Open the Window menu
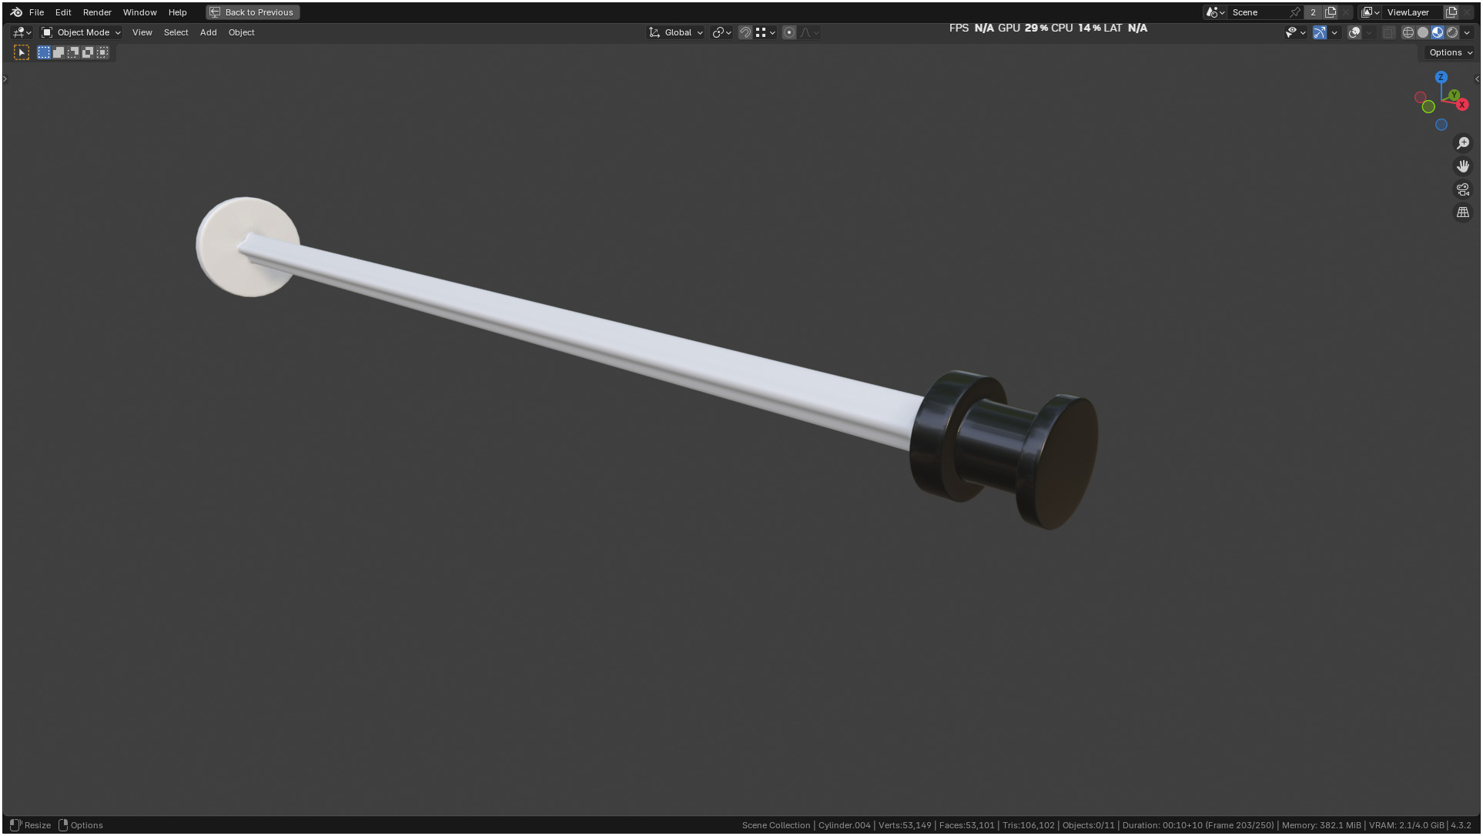1483x836 pixels. click(139, 12)
